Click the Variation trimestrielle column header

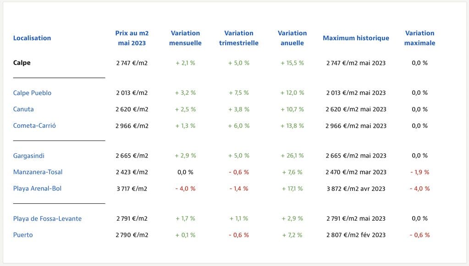(239, 38)
